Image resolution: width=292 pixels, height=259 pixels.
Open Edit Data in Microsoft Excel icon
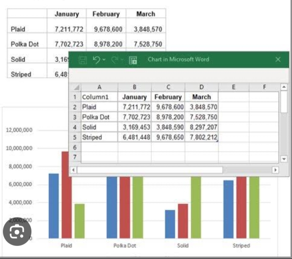[133, 60]
